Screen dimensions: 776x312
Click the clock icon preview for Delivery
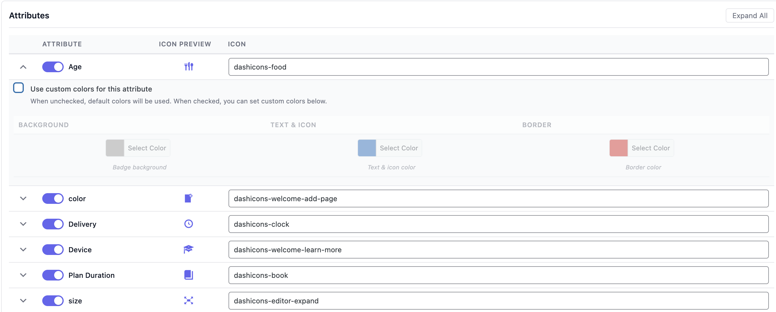click(188, 224)
